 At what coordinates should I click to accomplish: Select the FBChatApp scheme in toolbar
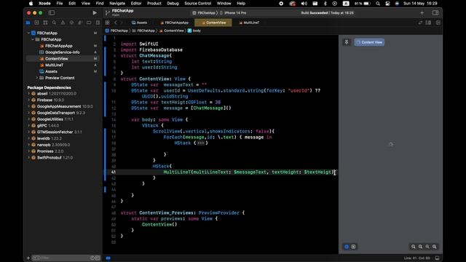point(204,13)
